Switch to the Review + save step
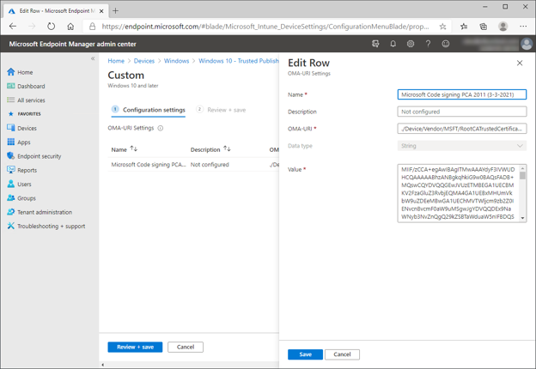Viewport: 536px width, 369px height. click(226, 110)
